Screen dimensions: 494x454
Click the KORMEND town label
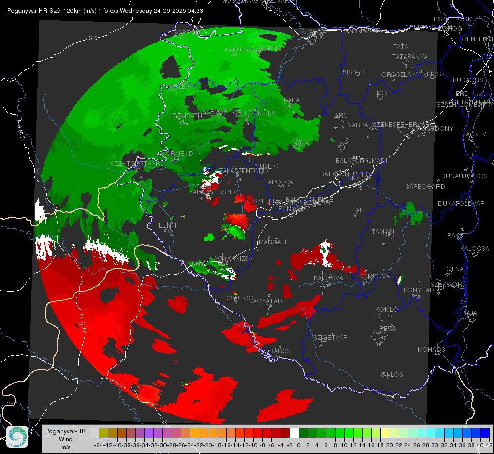coord(177,154)
